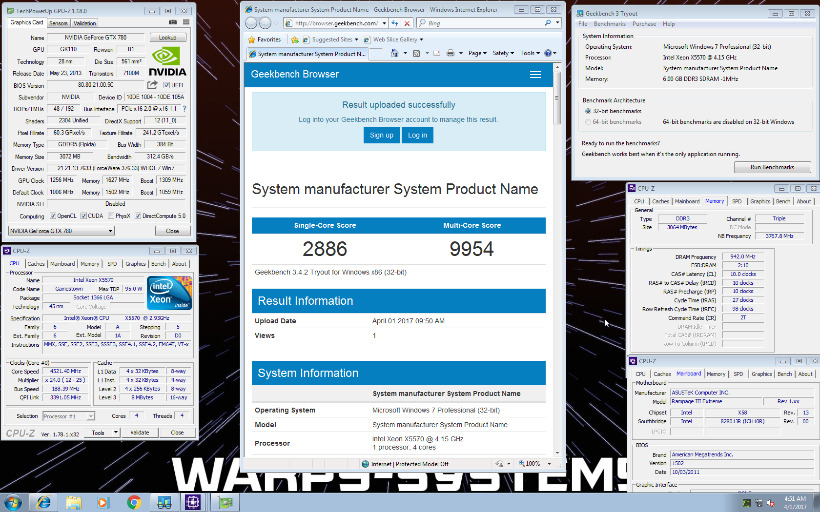The height and width of the screenshot is (512, 820).
Task: Open Internet Explorer from the taskbar
Action: pos(44,502)
